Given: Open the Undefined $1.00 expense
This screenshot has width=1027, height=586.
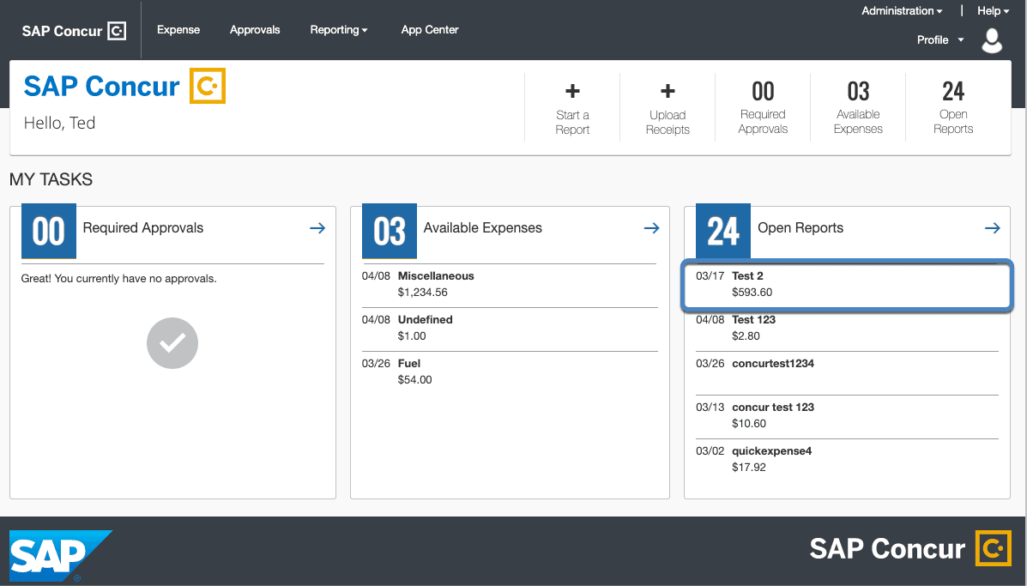Looking at the screenshot, I should click(510, 328).
